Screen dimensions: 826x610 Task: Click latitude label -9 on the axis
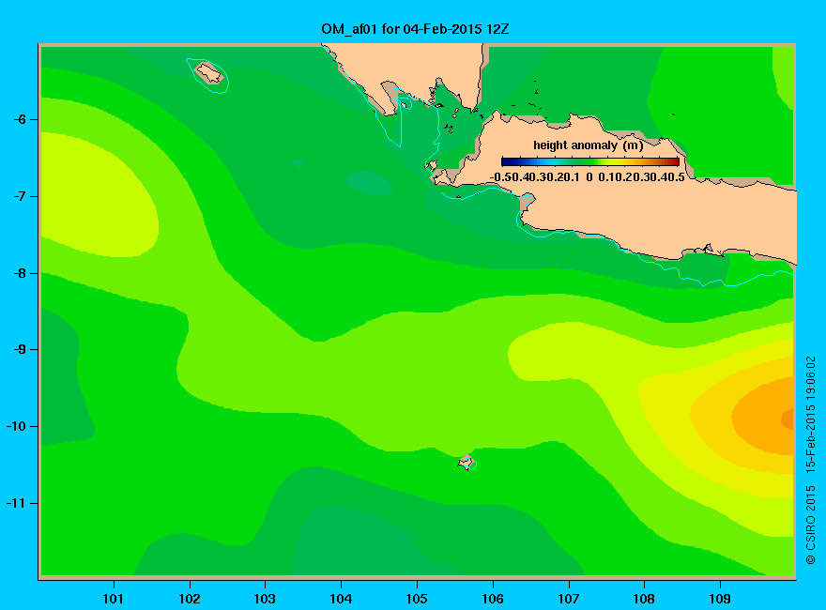click(20, 350)
